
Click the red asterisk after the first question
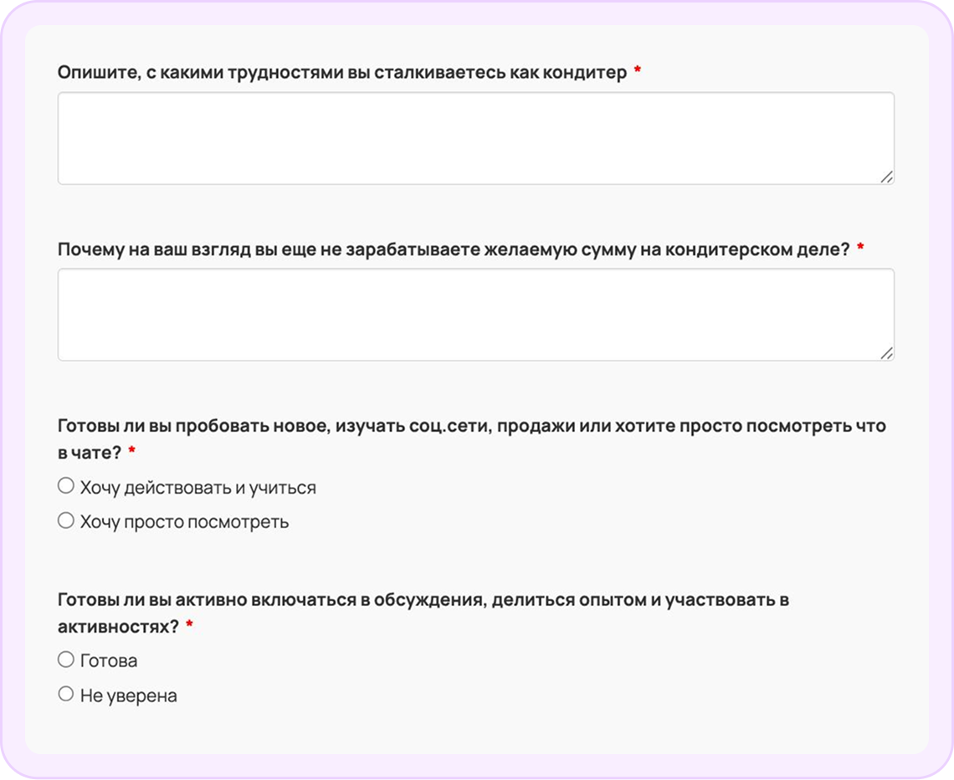tap(638, 71)
